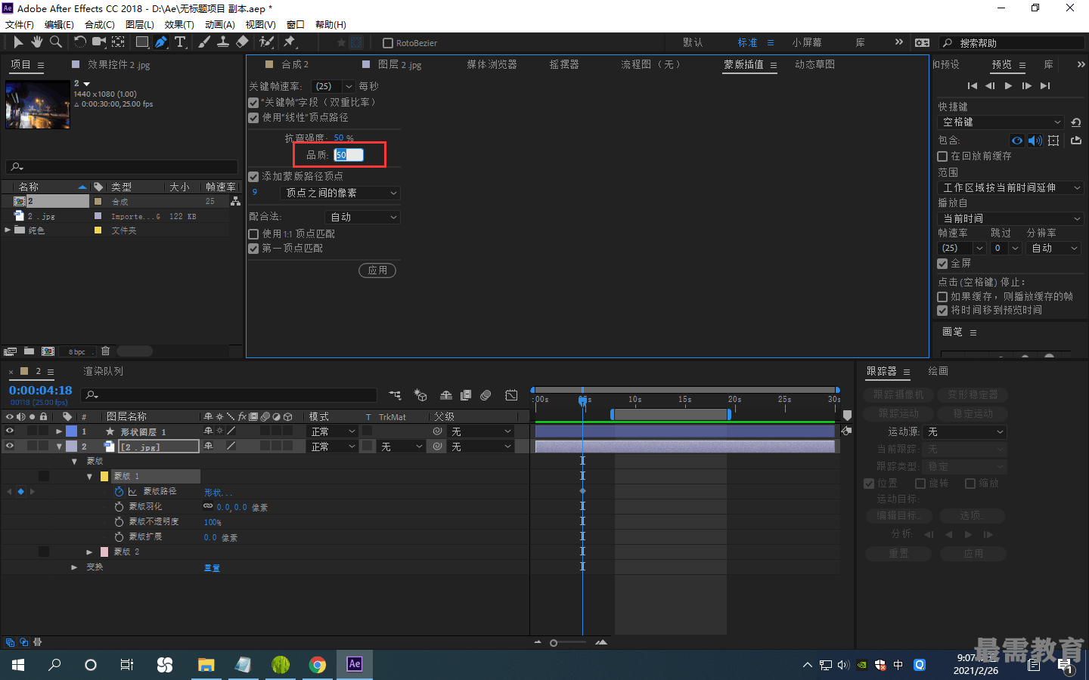Switch to the 摇摆器 panel tab
Screen dimensions: 1089x680
(564, 65)
